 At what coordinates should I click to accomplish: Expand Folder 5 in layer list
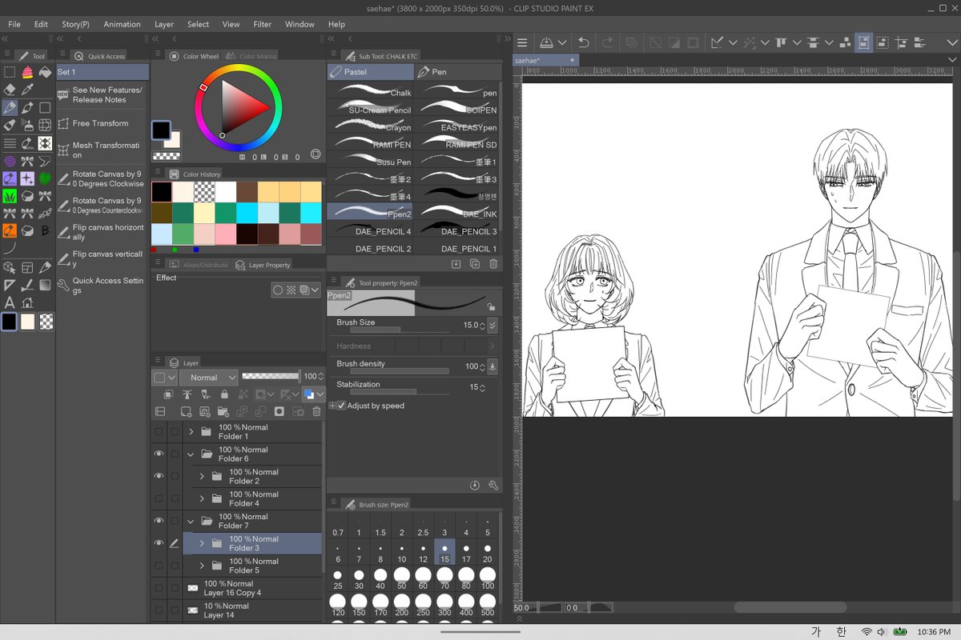[202, 566]
